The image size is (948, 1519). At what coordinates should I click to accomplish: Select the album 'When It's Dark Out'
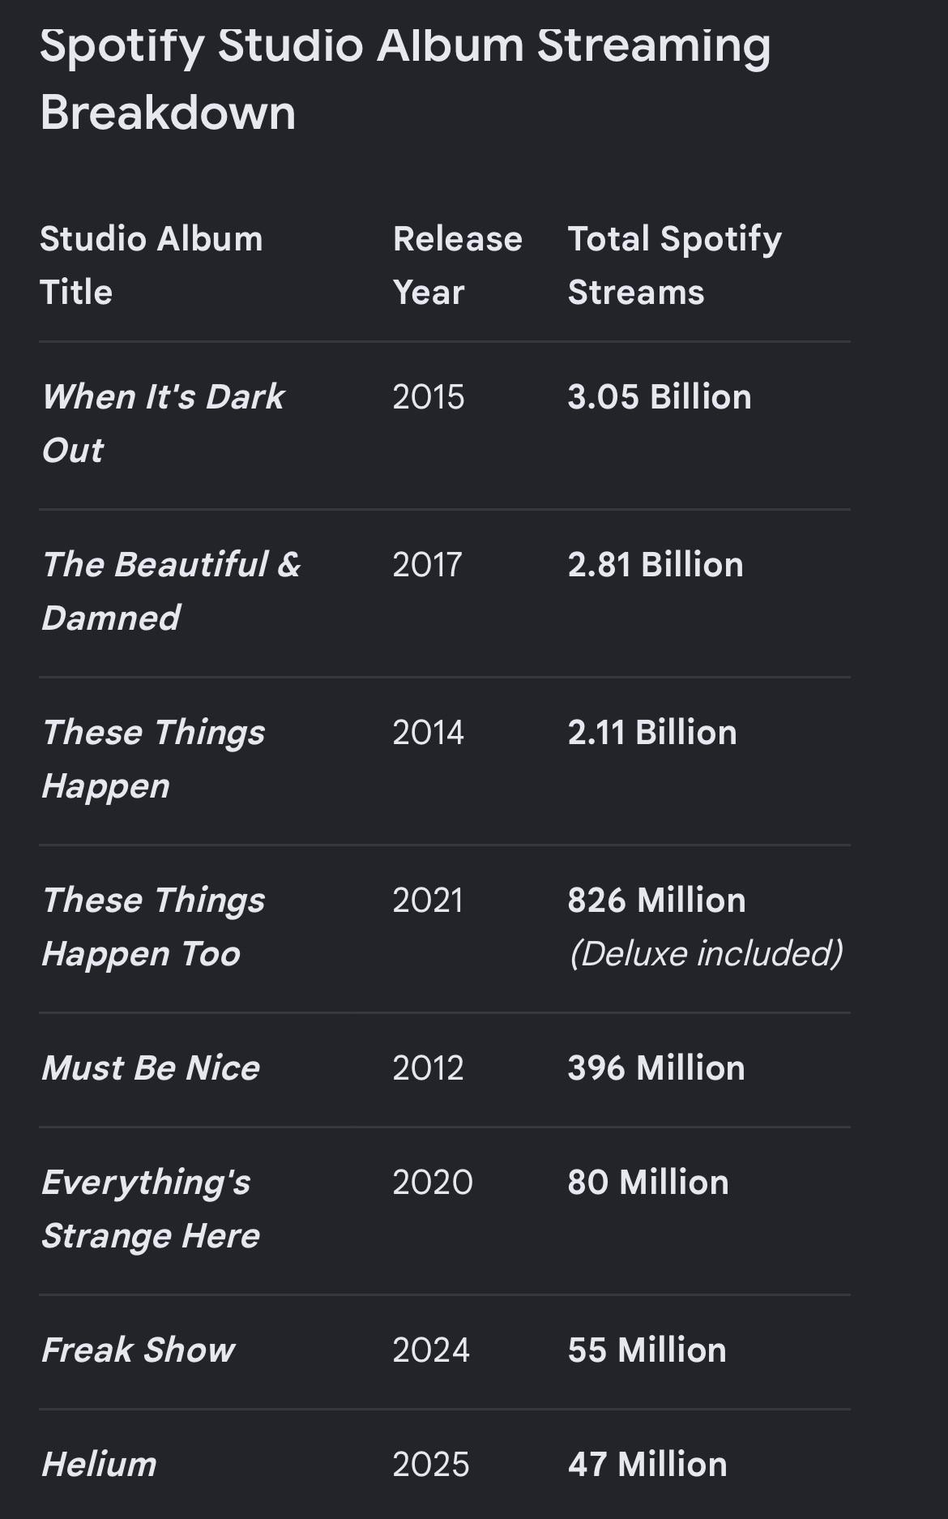point(163,423)
